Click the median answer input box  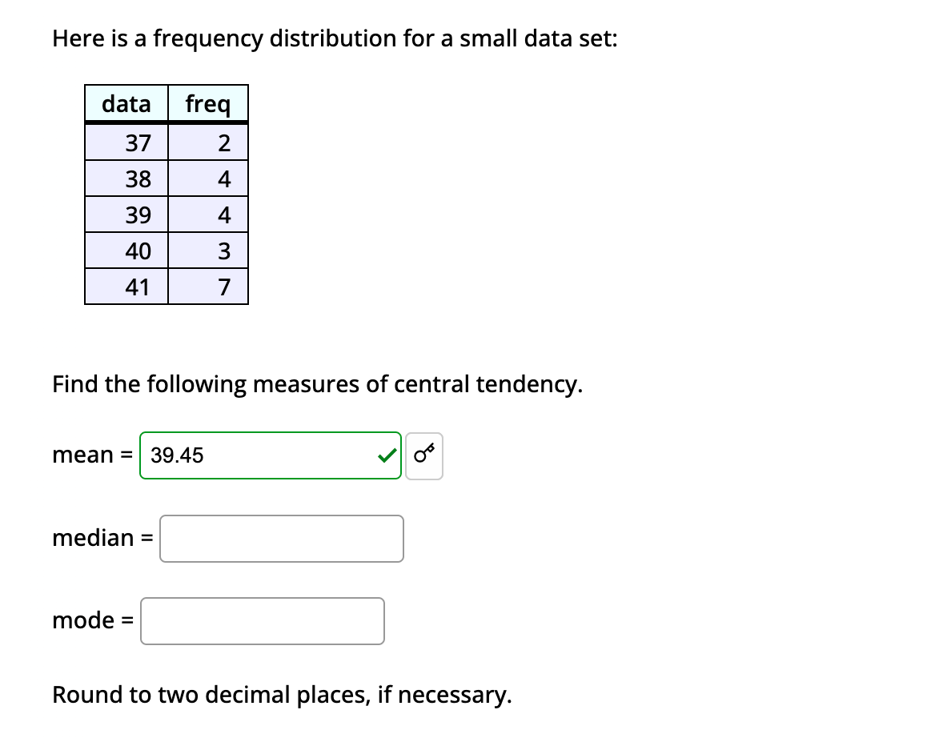click(281, 538)
